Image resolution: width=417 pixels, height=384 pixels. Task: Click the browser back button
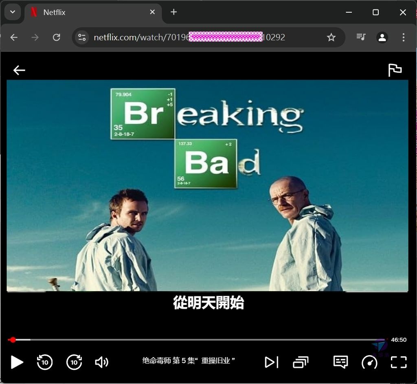[14, 37]
